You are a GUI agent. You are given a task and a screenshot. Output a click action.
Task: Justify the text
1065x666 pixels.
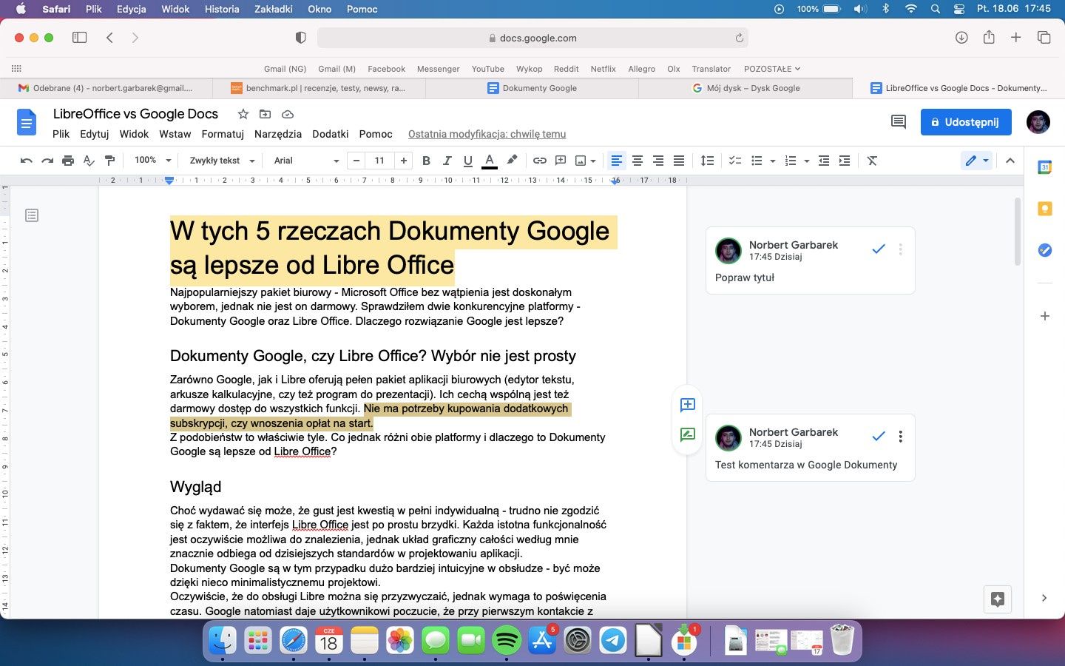point(678,161)
